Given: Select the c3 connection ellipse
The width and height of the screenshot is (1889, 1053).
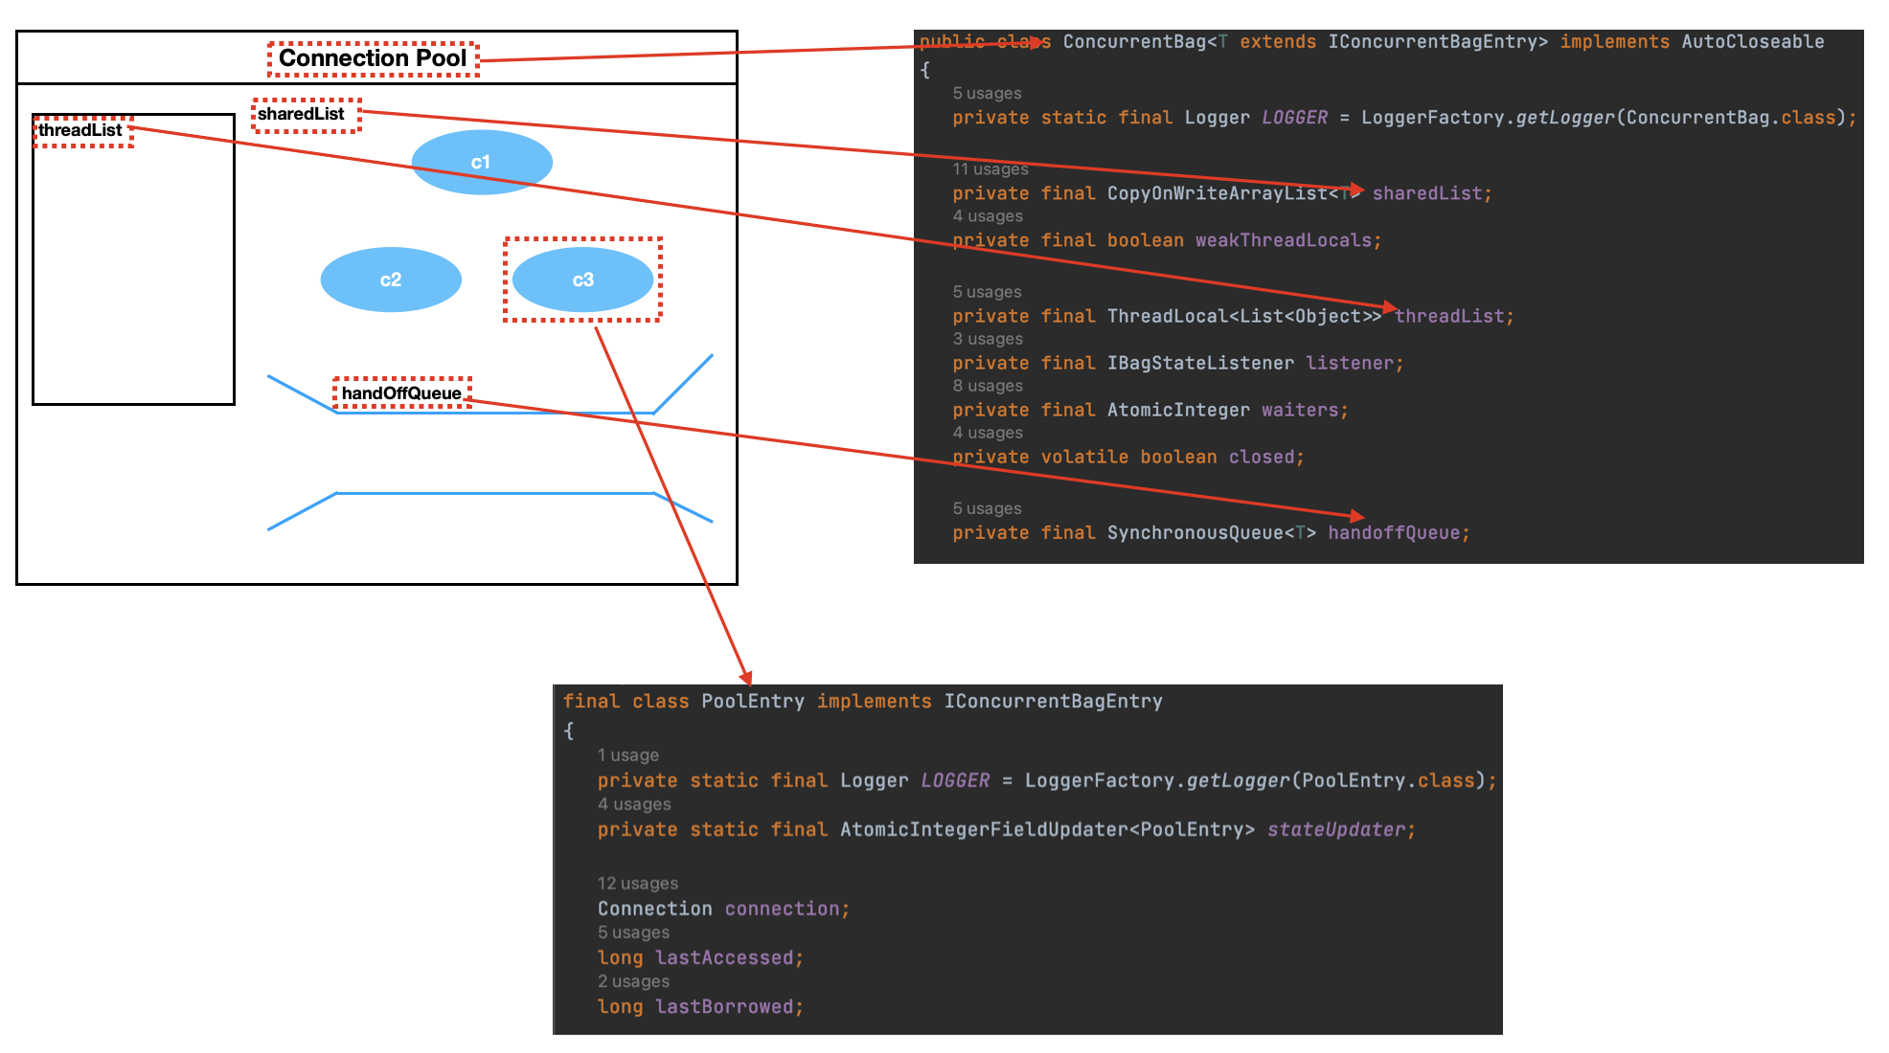Looking at the screenshot, I should click(x=582, y=280).
